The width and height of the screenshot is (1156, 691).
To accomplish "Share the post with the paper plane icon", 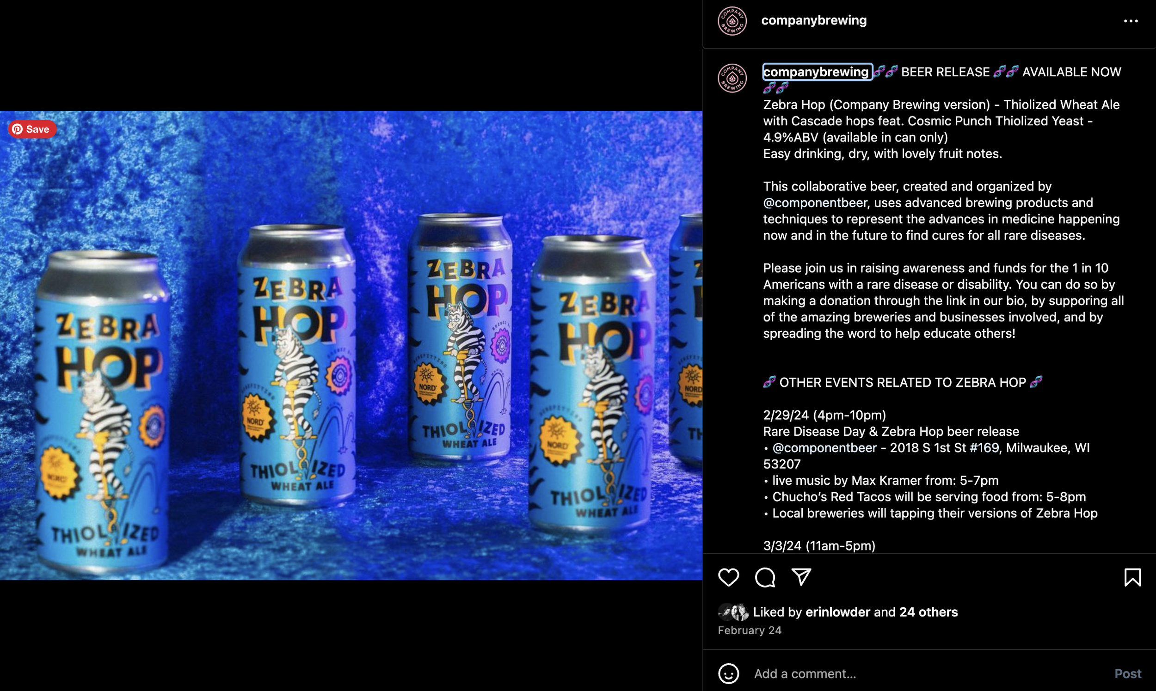I will click(801, 577).
